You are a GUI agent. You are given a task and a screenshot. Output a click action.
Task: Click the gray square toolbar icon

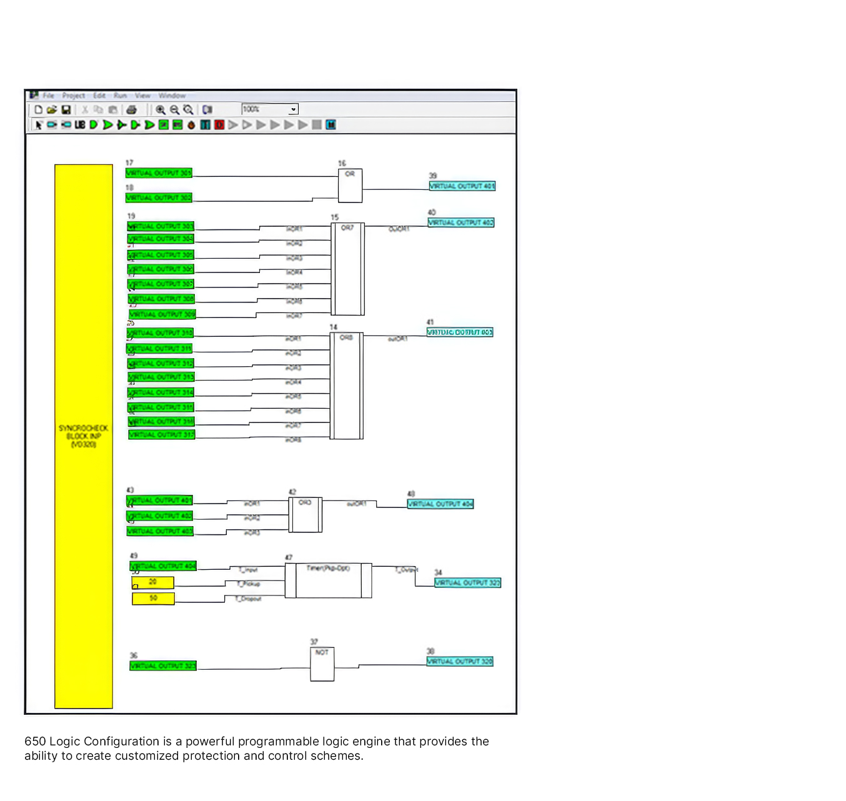[x=317, y=125]
